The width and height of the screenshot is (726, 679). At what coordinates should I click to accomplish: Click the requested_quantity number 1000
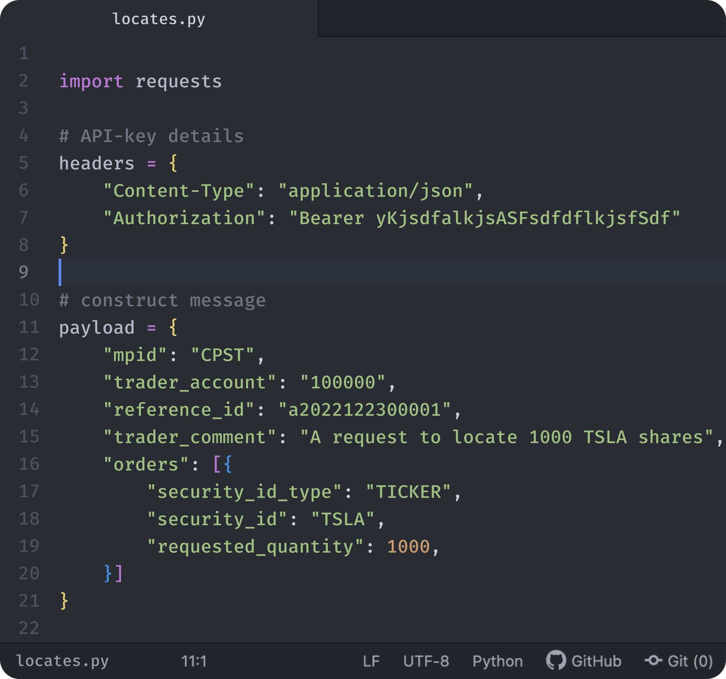[408, 547]
